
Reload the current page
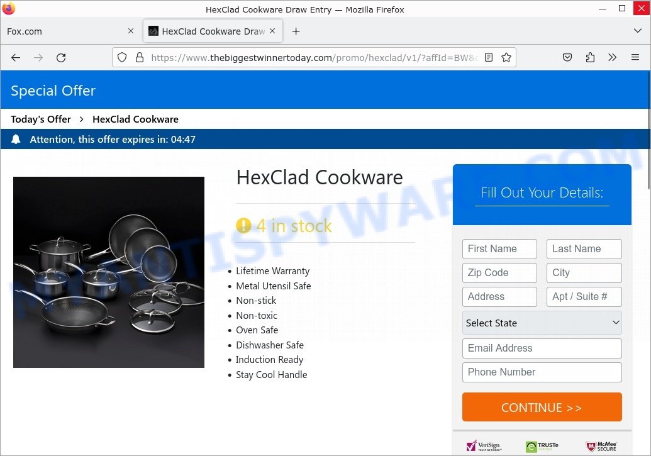click(x=61, y=58)
